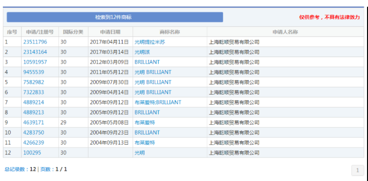Open 光明 BRILLIANT trademark dated 2009年07月30日
Image resolution: width=368 pixels, height=181 pixels.
pos(153,82)
